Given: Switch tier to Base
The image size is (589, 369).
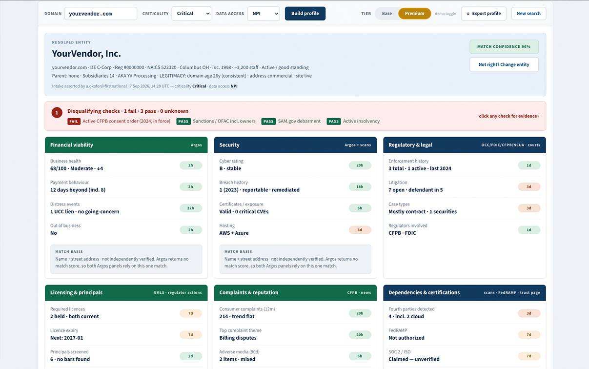Looking at the screenshot, I should 387,14.
